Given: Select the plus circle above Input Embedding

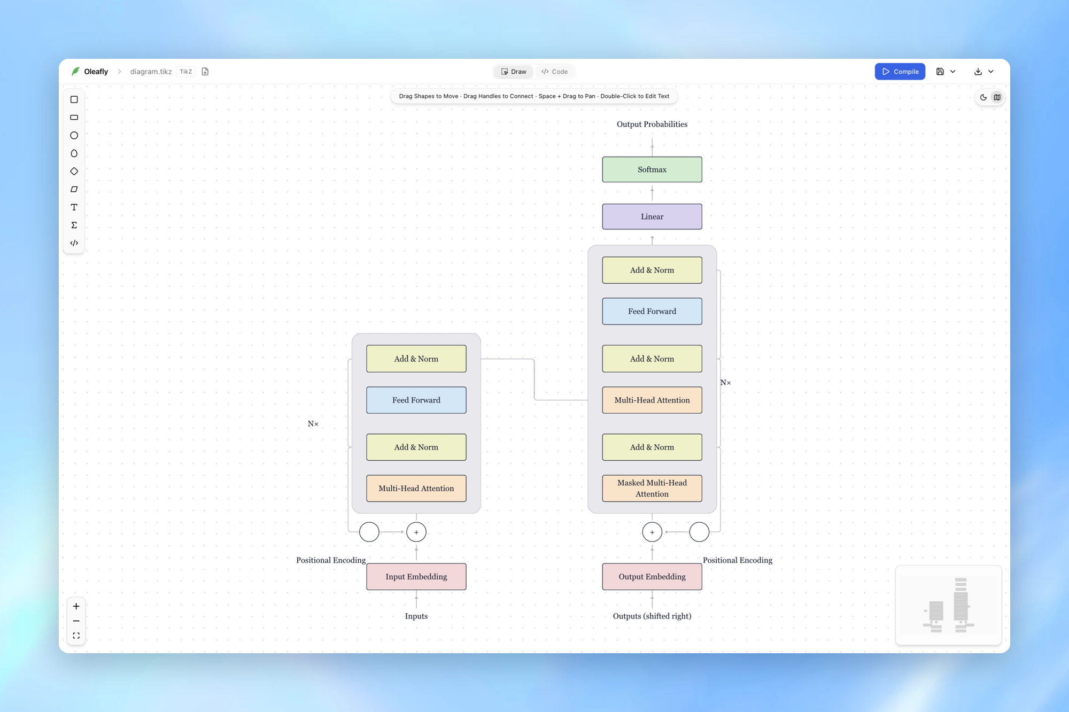Looking at the screenshot, I should (416, 532).
